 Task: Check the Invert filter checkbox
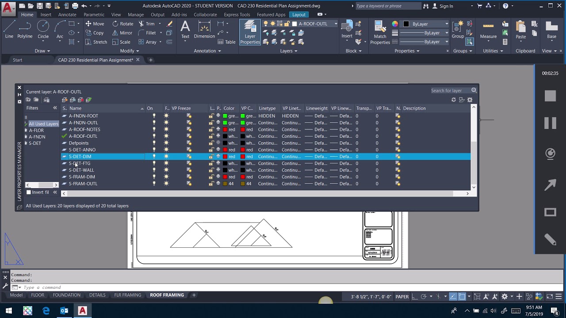(x=29, y=192)
